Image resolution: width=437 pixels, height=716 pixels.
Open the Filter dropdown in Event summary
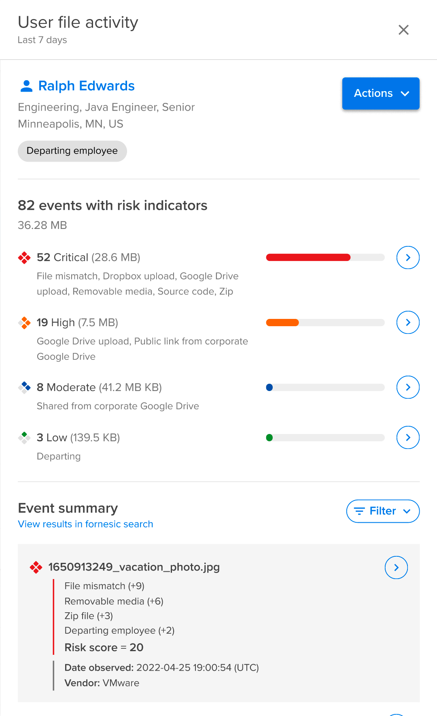[x=382, y=511]
